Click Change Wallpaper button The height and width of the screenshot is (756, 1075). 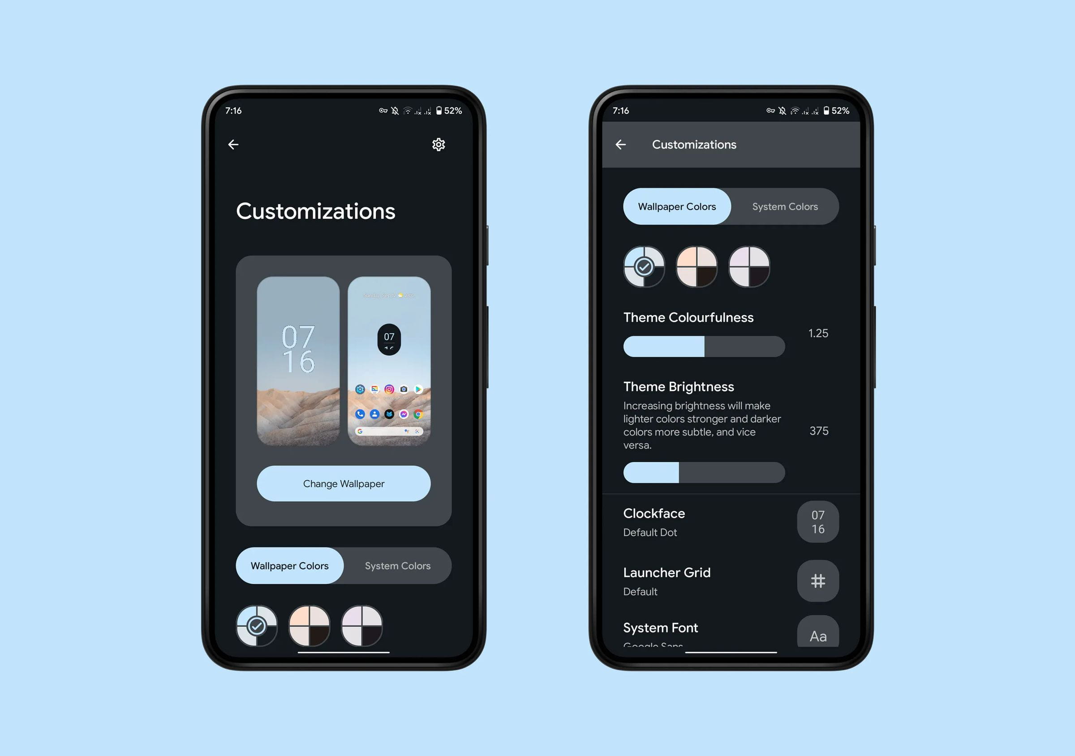click(x=345, y=483)
